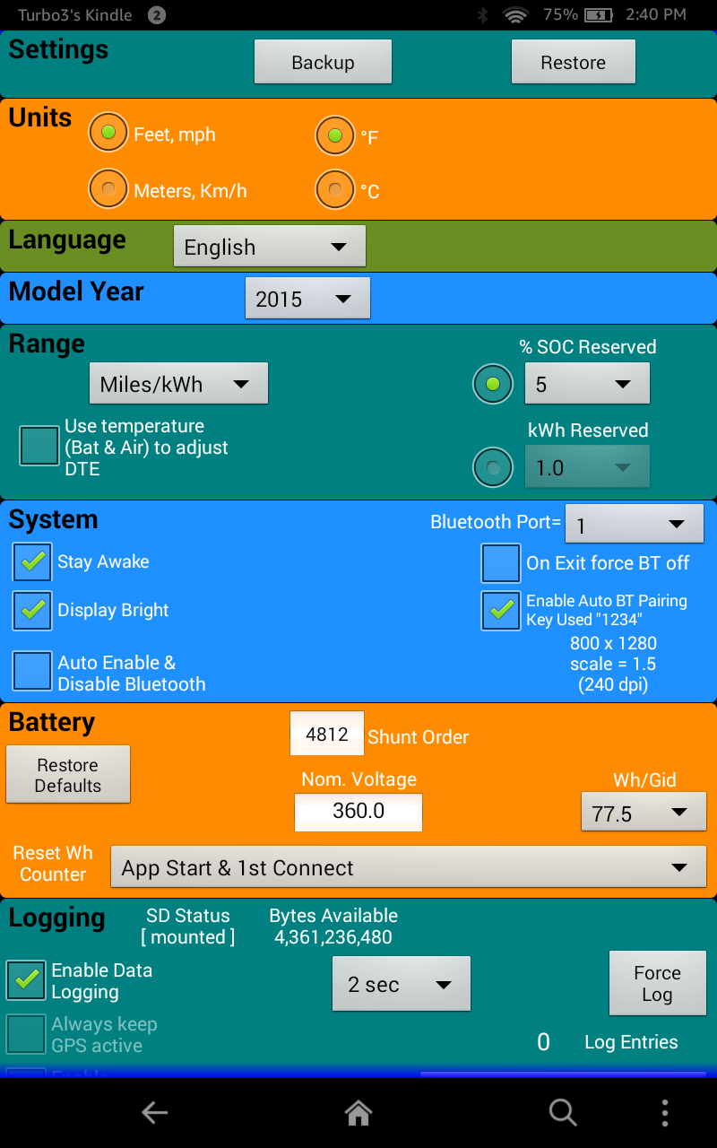Select the °C temperature radio button
The width and height of the screenshot is (717, 1148).
335,189
